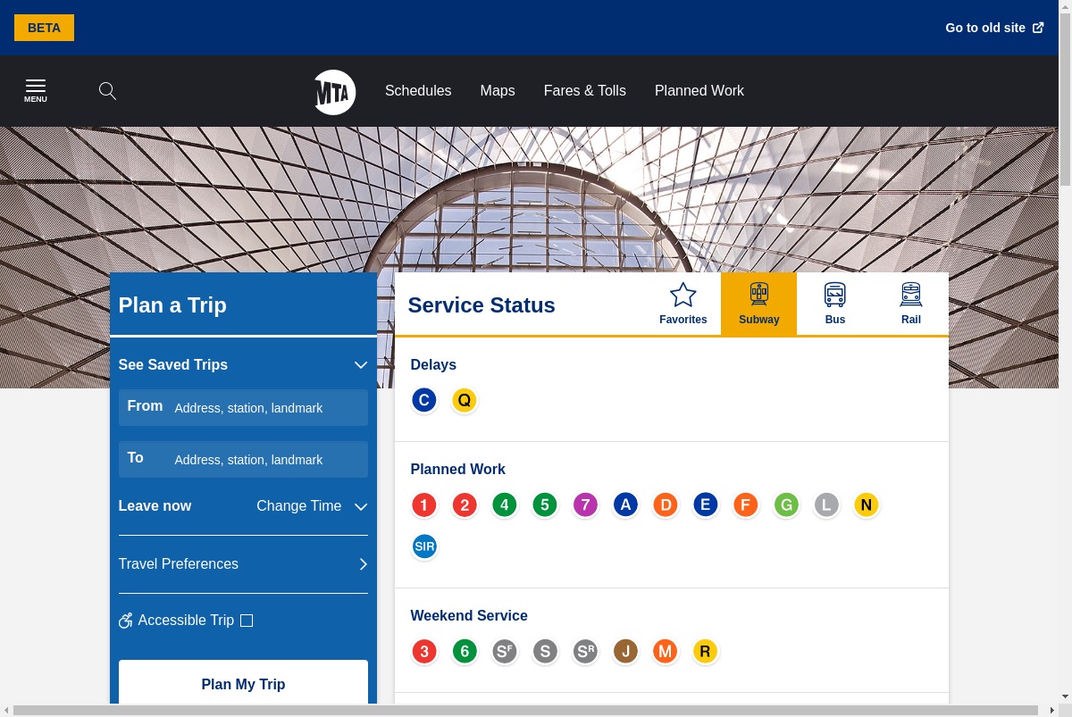The height and width of the screenshot is (717, 1072).
Task: Click into the To address field
Action: [243, 459]
